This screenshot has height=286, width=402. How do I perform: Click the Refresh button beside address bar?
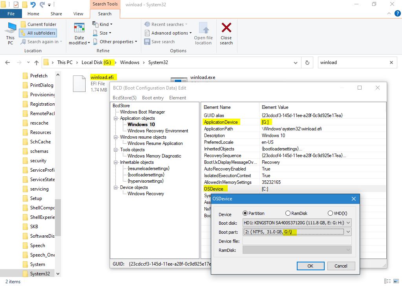307,62
